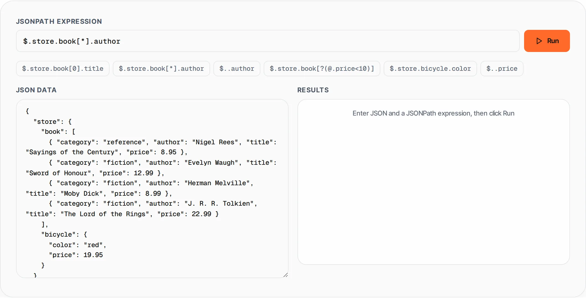Click the "book": [ line in JSON
This screenshot has width=586, height=298.
coord(58,132)
